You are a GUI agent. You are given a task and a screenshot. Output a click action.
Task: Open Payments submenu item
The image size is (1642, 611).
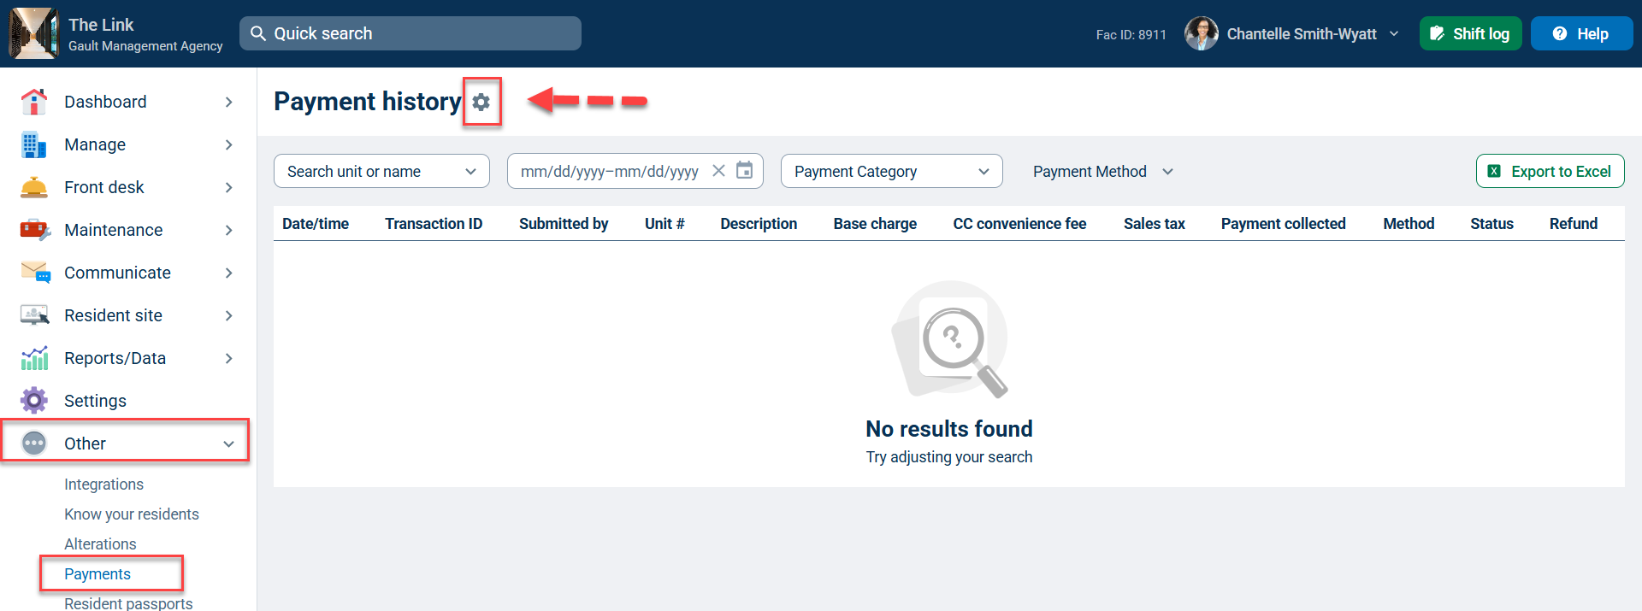pyautogui.click(x=97, y=574)
